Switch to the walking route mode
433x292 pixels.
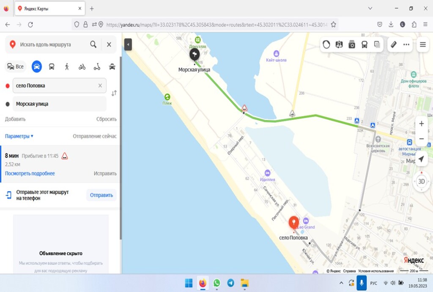[66, 66]
